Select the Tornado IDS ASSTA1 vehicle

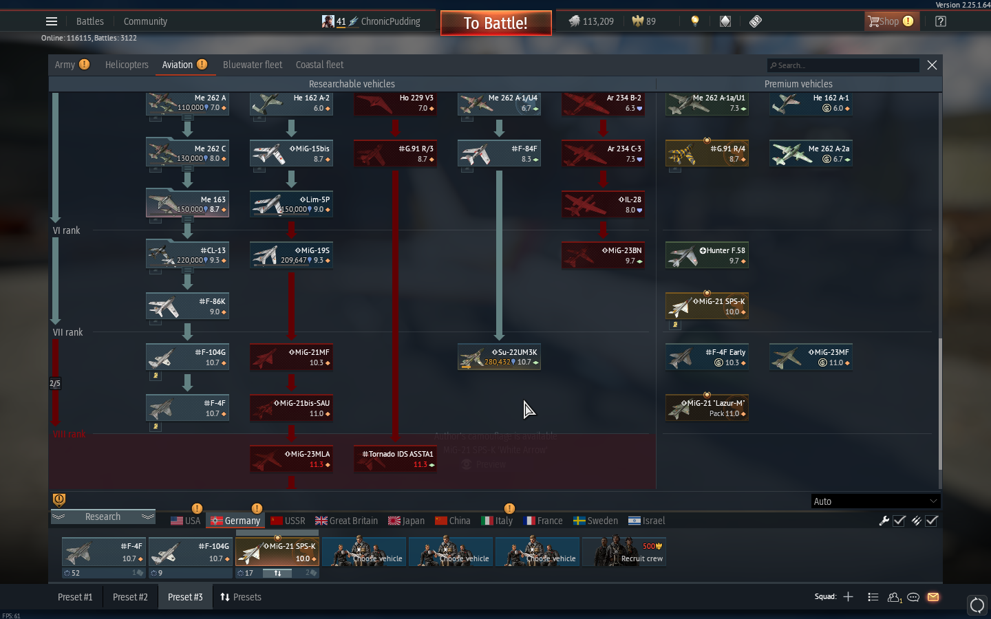click(x=395, y=459)
